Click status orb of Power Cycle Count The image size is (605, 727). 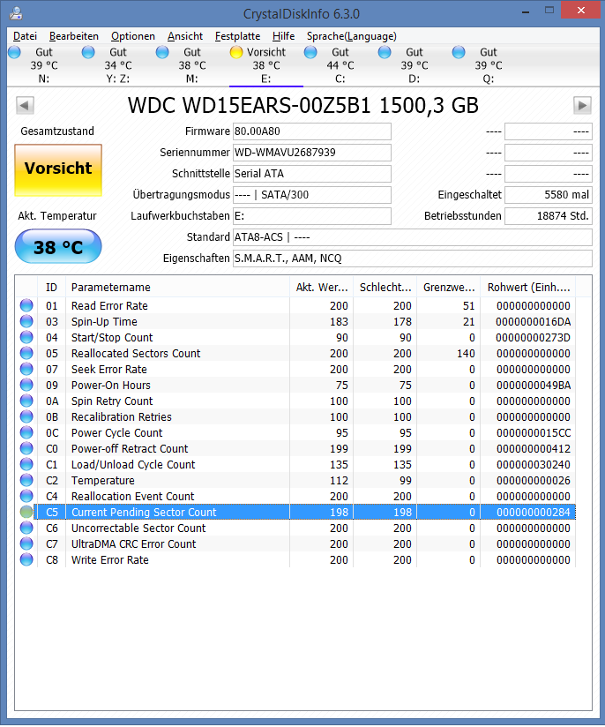(x=26, y=432)
